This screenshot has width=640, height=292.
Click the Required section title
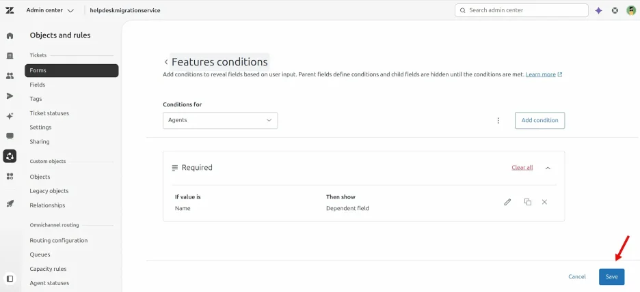click(197, 168)
